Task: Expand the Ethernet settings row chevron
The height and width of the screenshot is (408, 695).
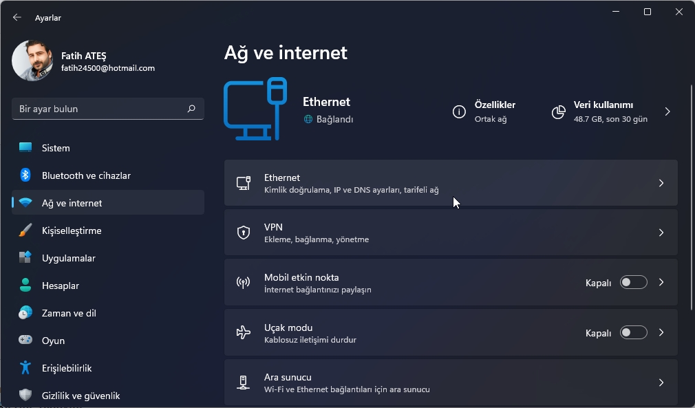Action: (x=661, y=183)
